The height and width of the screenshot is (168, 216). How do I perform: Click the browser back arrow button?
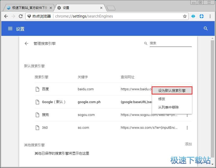(6, 16)
